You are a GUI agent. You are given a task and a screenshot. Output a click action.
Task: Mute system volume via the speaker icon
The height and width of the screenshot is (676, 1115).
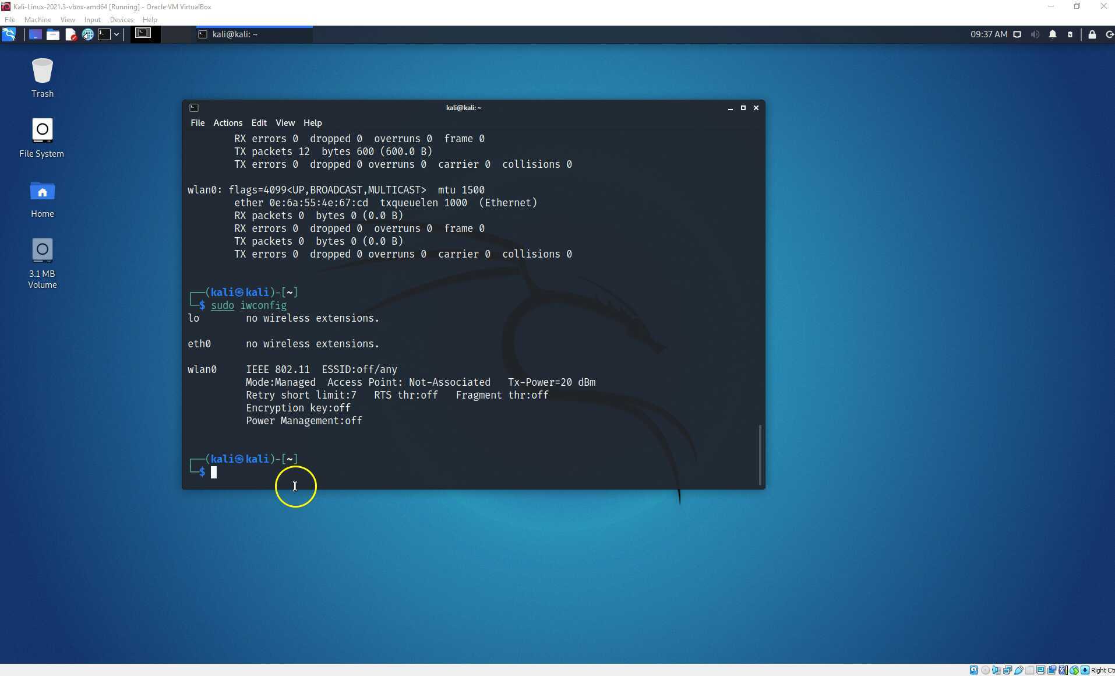(x=1036, y=34)
